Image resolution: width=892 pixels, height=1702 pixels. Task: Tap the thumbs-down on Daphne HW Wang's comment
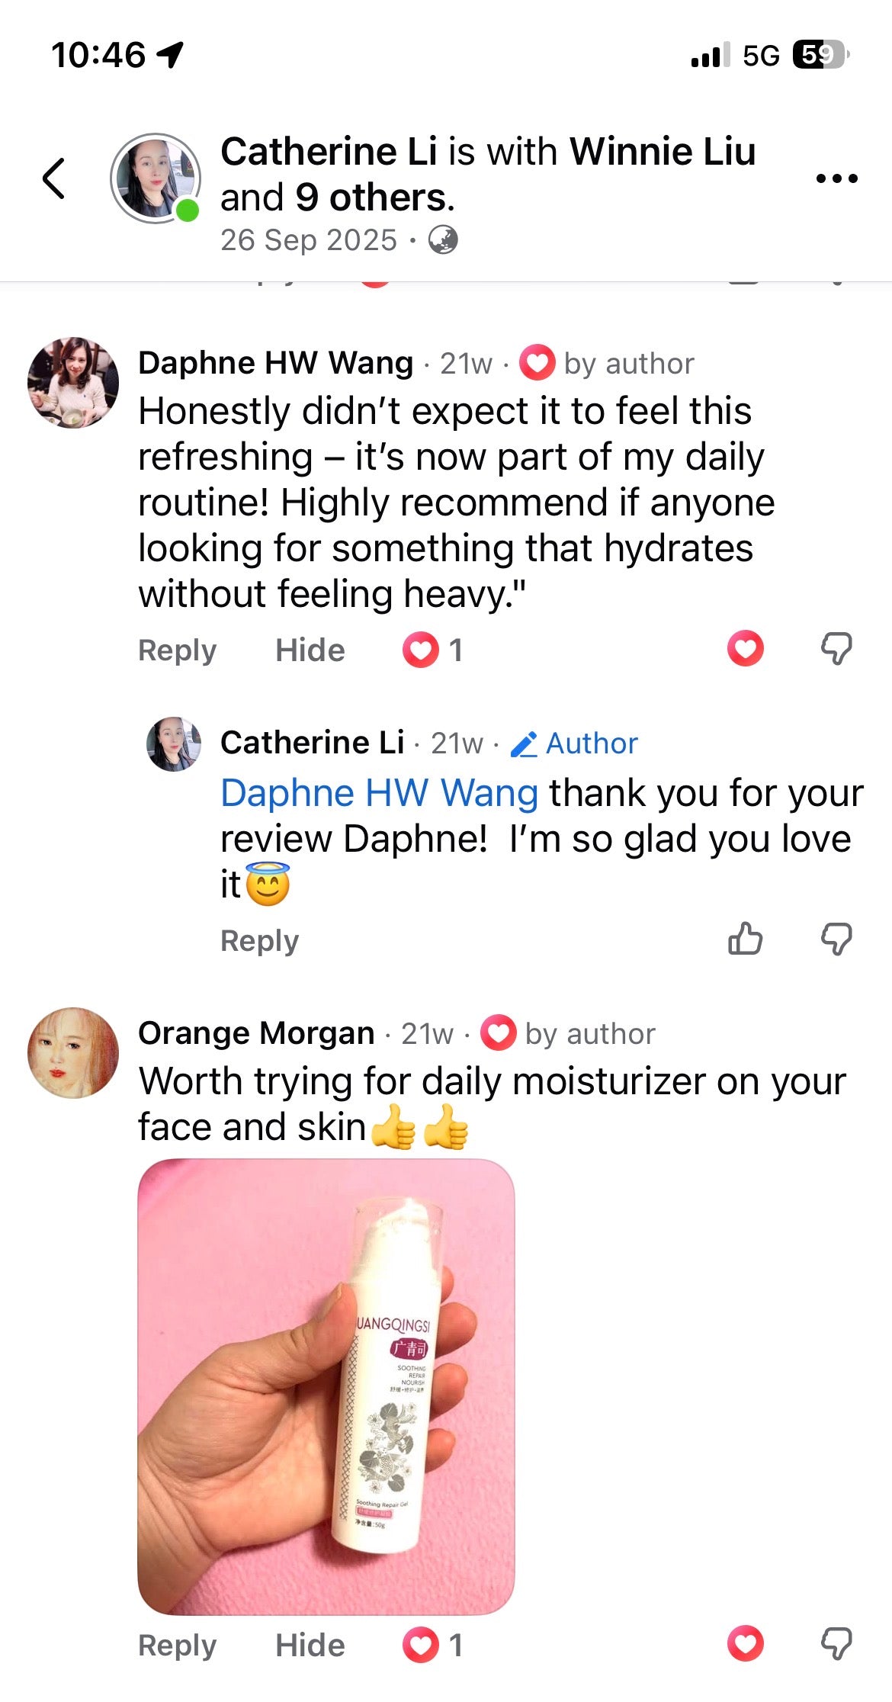(836, 649)
